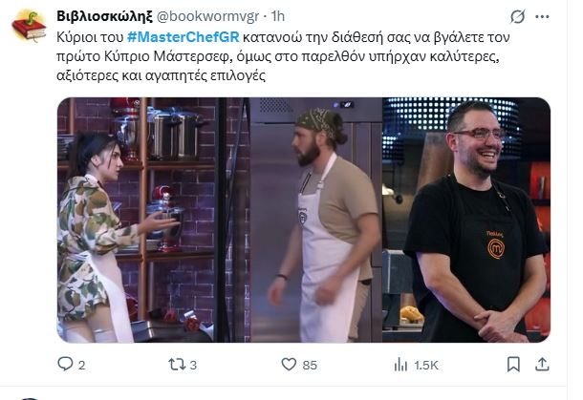Click the Grok explain-post icon

tap(518, 17)
